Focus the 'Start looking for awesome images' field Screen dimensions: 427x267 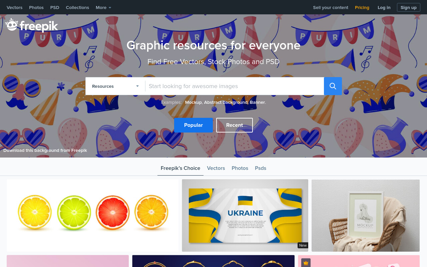click(x=235, y=86)
